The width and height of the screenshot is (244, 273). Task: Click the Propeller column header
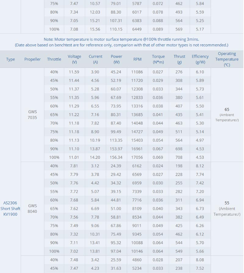coord(32,59)
